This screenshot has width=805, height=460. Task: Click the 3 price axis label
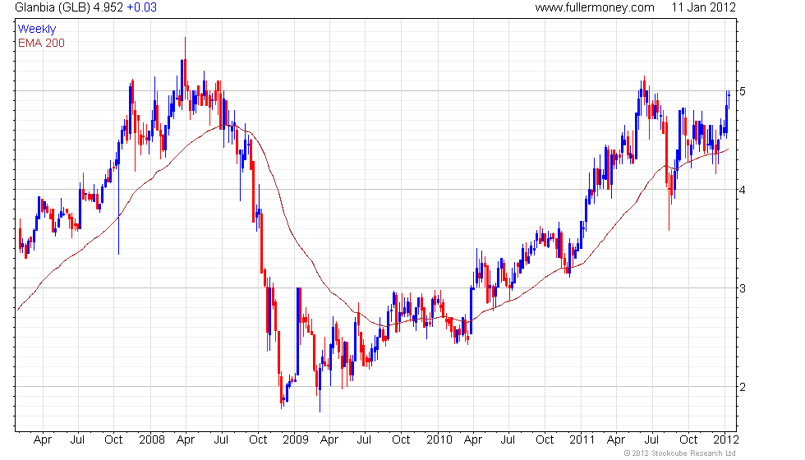[x=743, y=288]
